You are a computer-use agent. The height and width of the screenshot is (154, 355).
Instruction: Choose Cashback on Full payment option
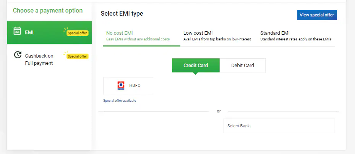[x=39, y=59]
